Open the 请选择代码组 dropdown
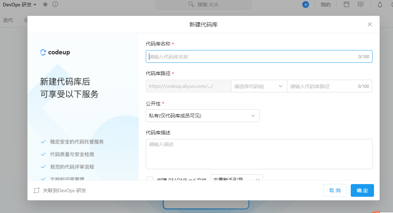The image size is (393, 213). 259,86
